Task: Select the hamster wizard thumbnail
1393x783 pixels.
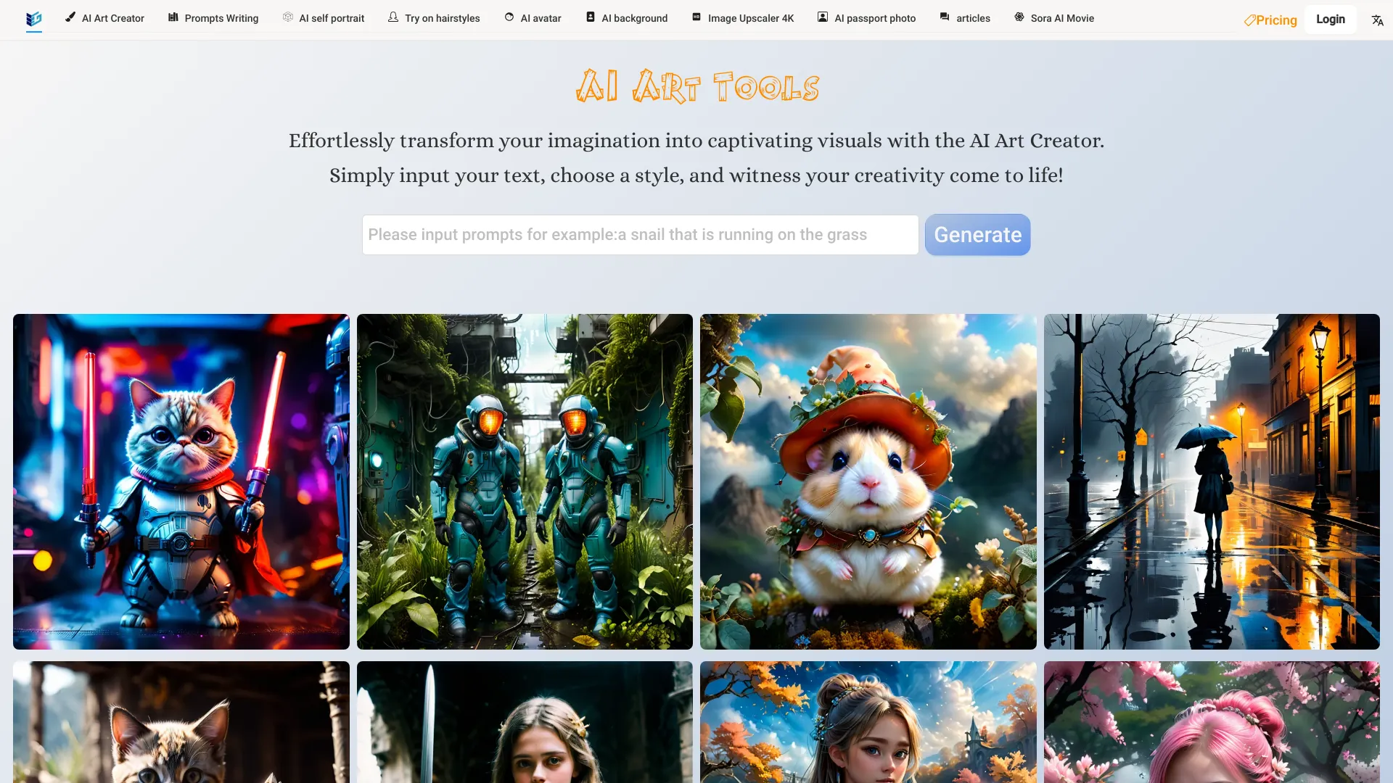Action: point(868,481)
